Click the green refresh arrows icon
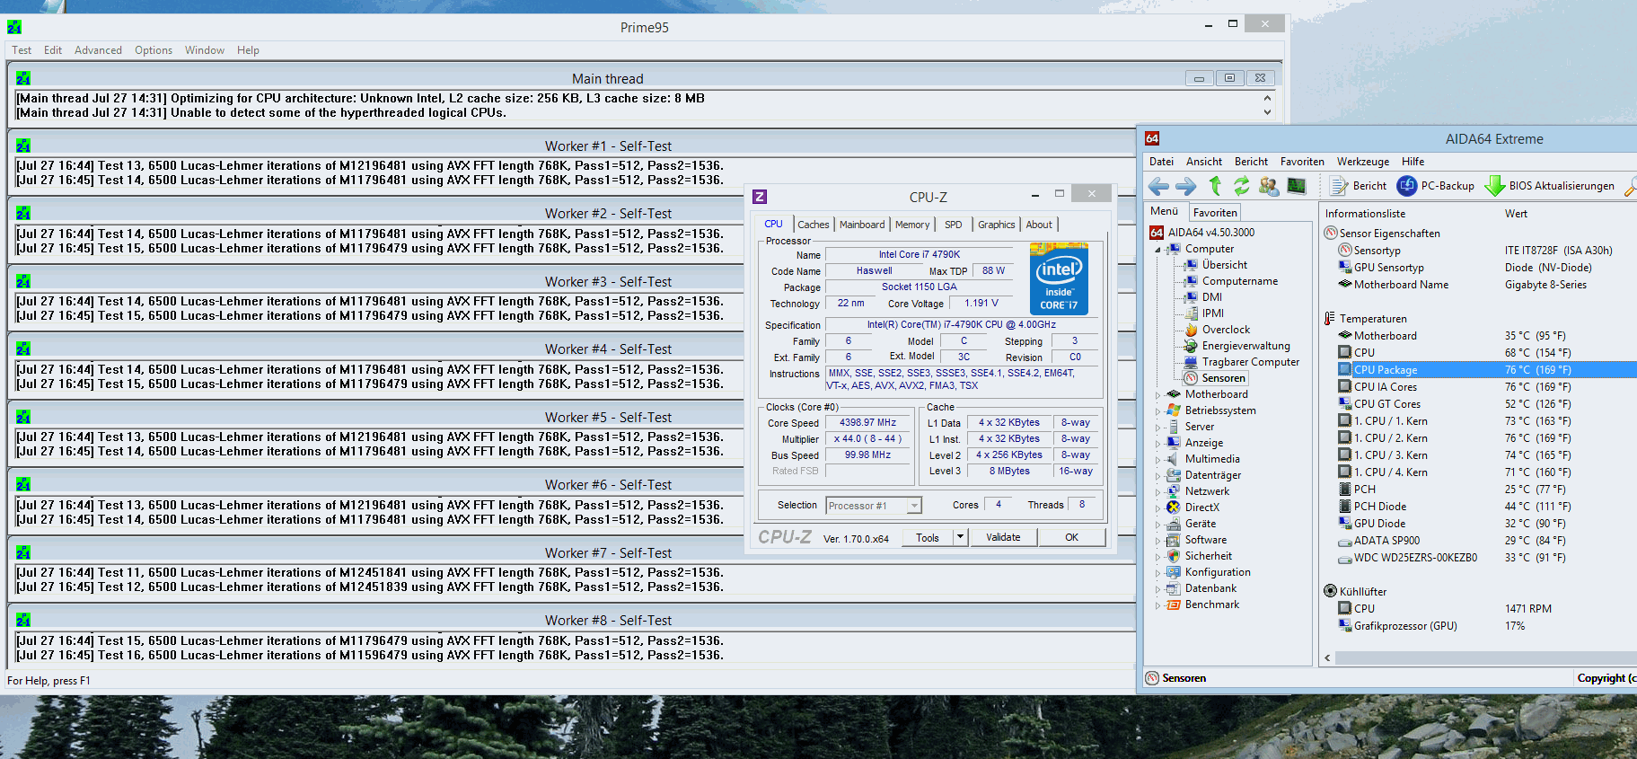This screenshot has height=759, width=1637. (x=1241, y=186)
